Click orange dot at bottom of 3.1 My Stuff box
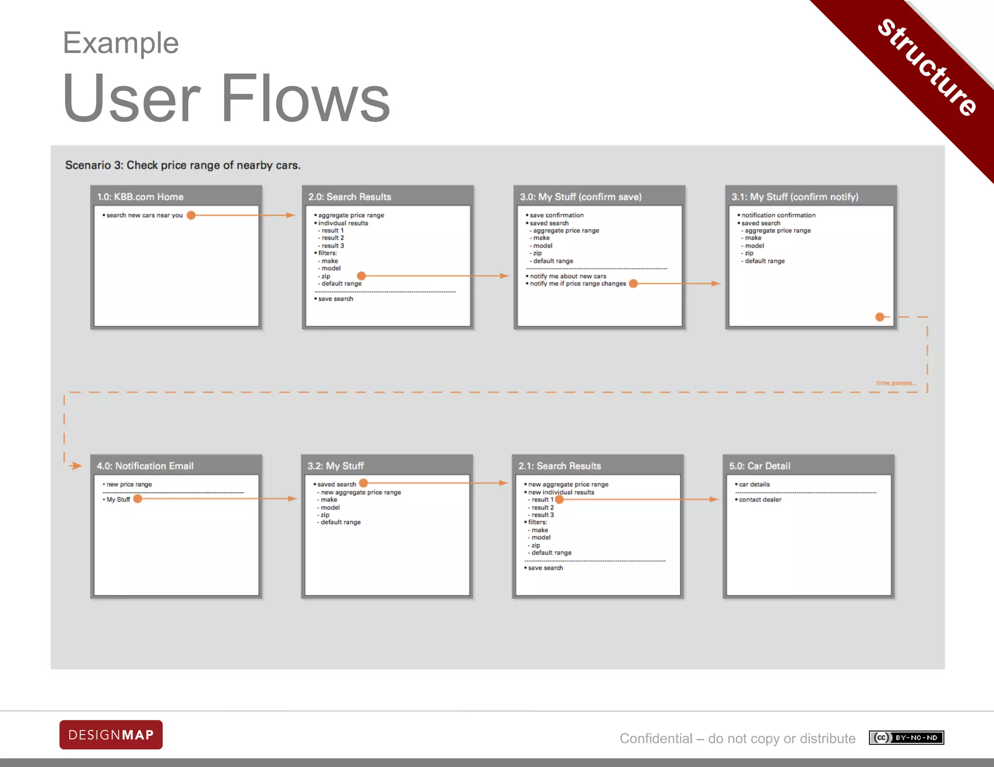This screenshot has height=767, width=994. 879,317
